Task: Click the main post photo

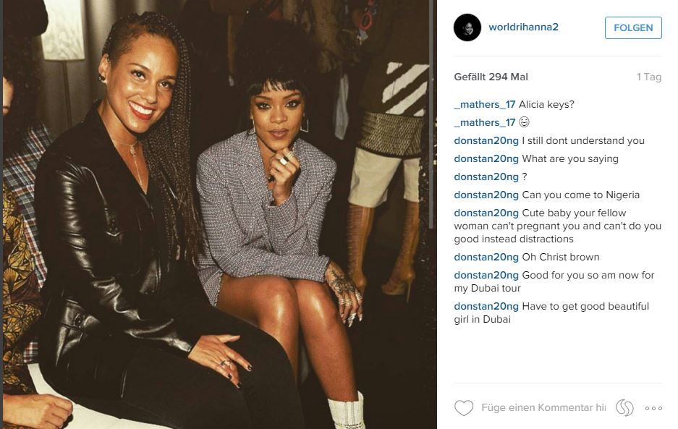Action: 219,214
